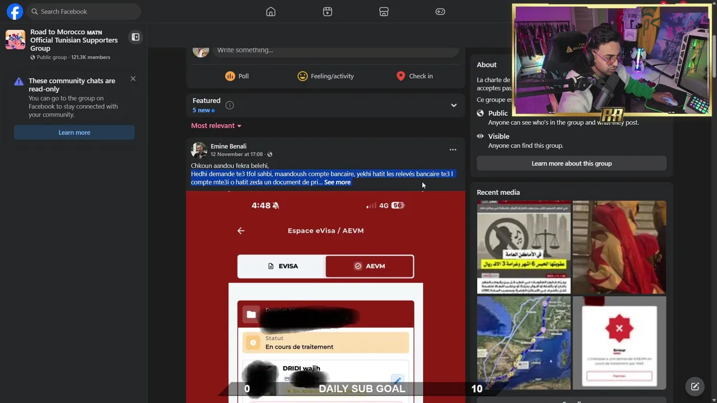
Task: Click the Search Facebook field
Action: click(83, 11)
